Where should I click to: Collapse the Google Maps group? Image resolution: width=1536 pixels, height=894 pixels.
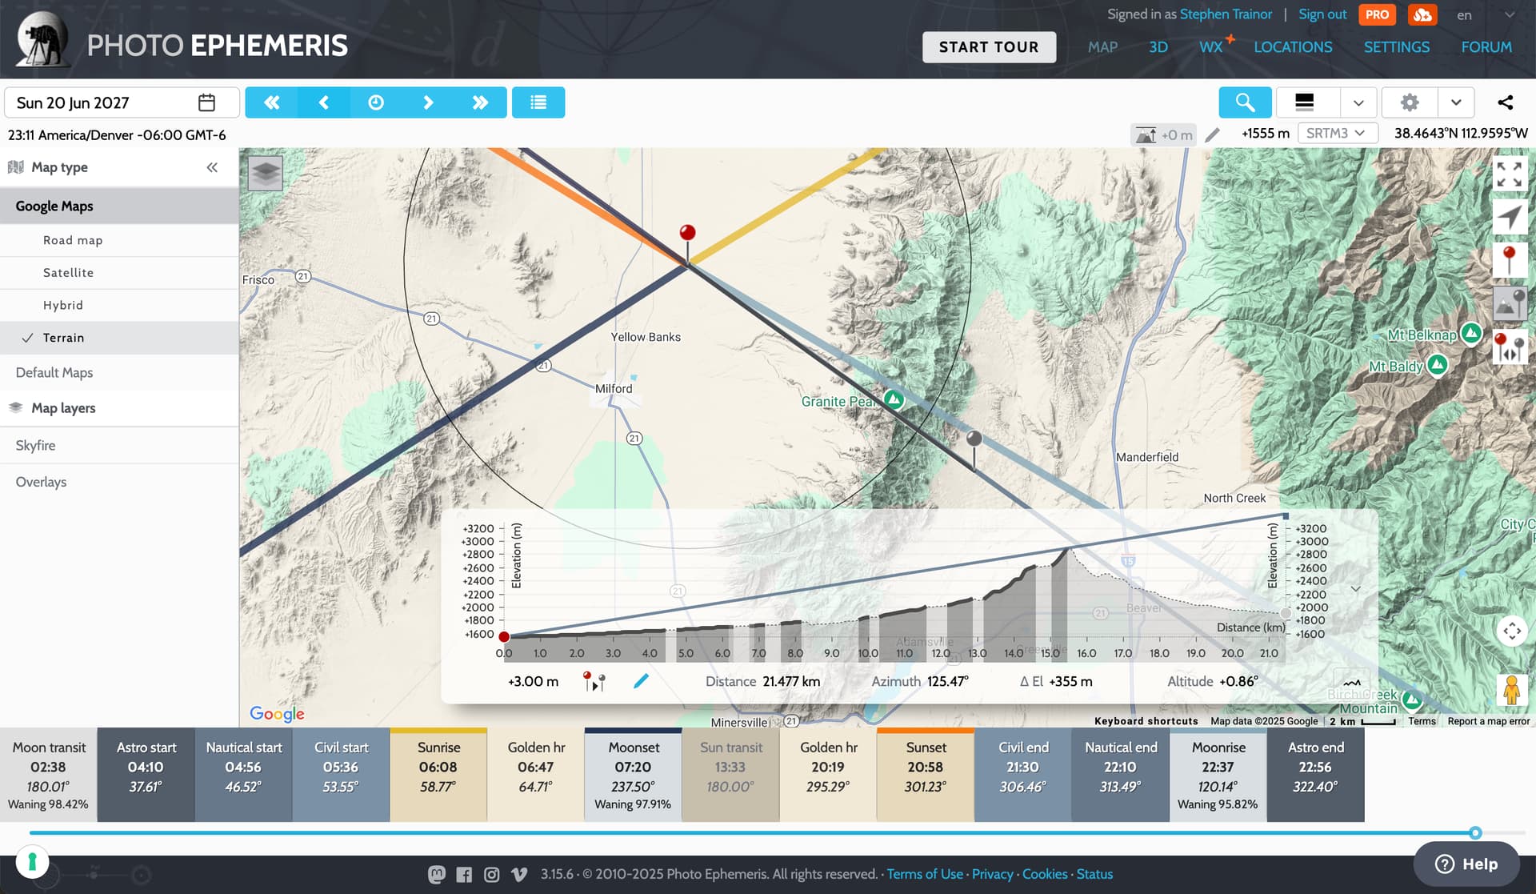pos(119,206)
